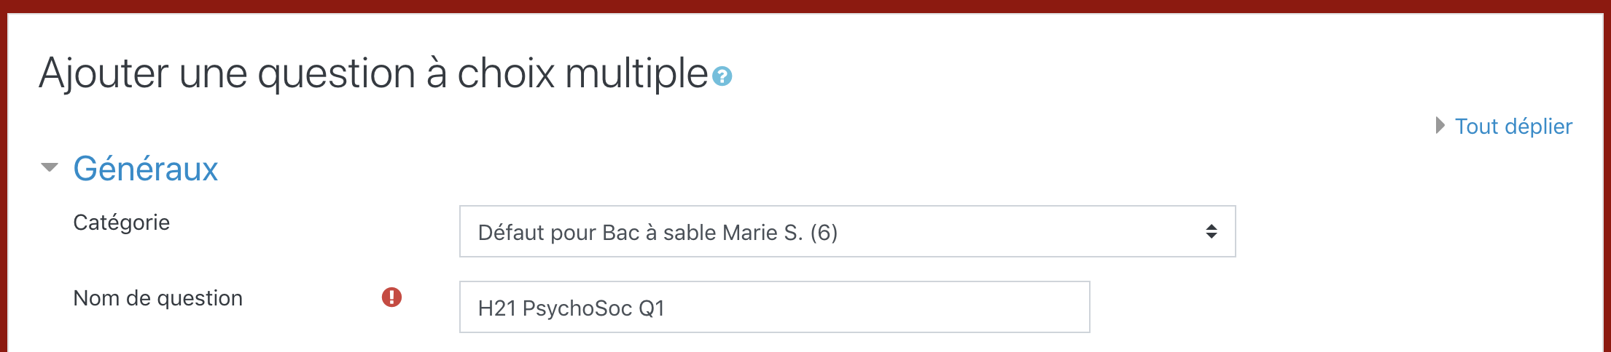Expand all sections with Tout déplier
The width and height of the screenshot is (1611, 352).
click(1513, 126)
